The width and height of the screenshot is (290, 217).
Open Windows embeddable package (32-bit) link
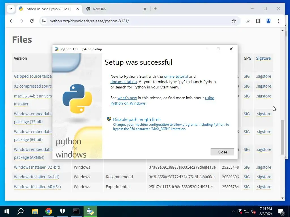click(33, 118)
